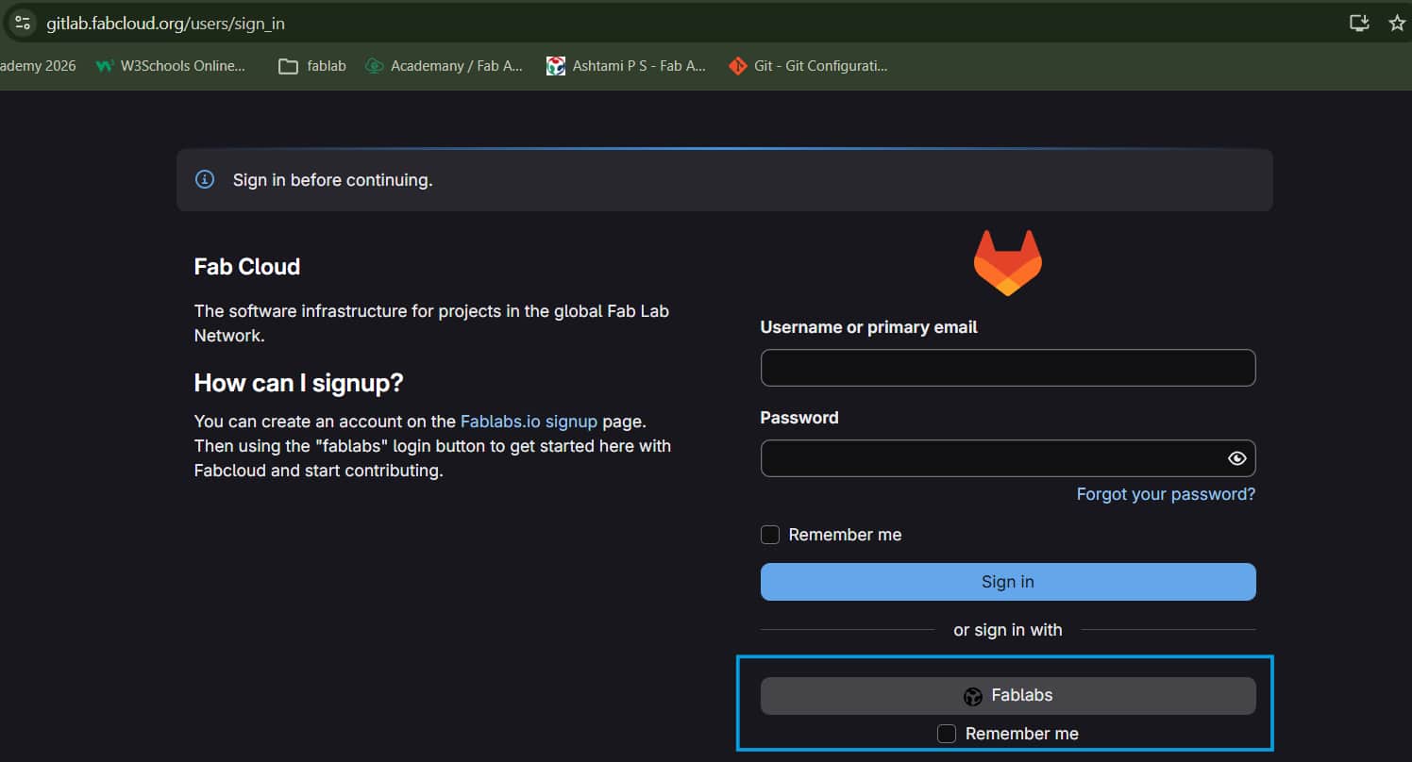Click the "Username or primary email" label
1412x762 pixels.
868,327
